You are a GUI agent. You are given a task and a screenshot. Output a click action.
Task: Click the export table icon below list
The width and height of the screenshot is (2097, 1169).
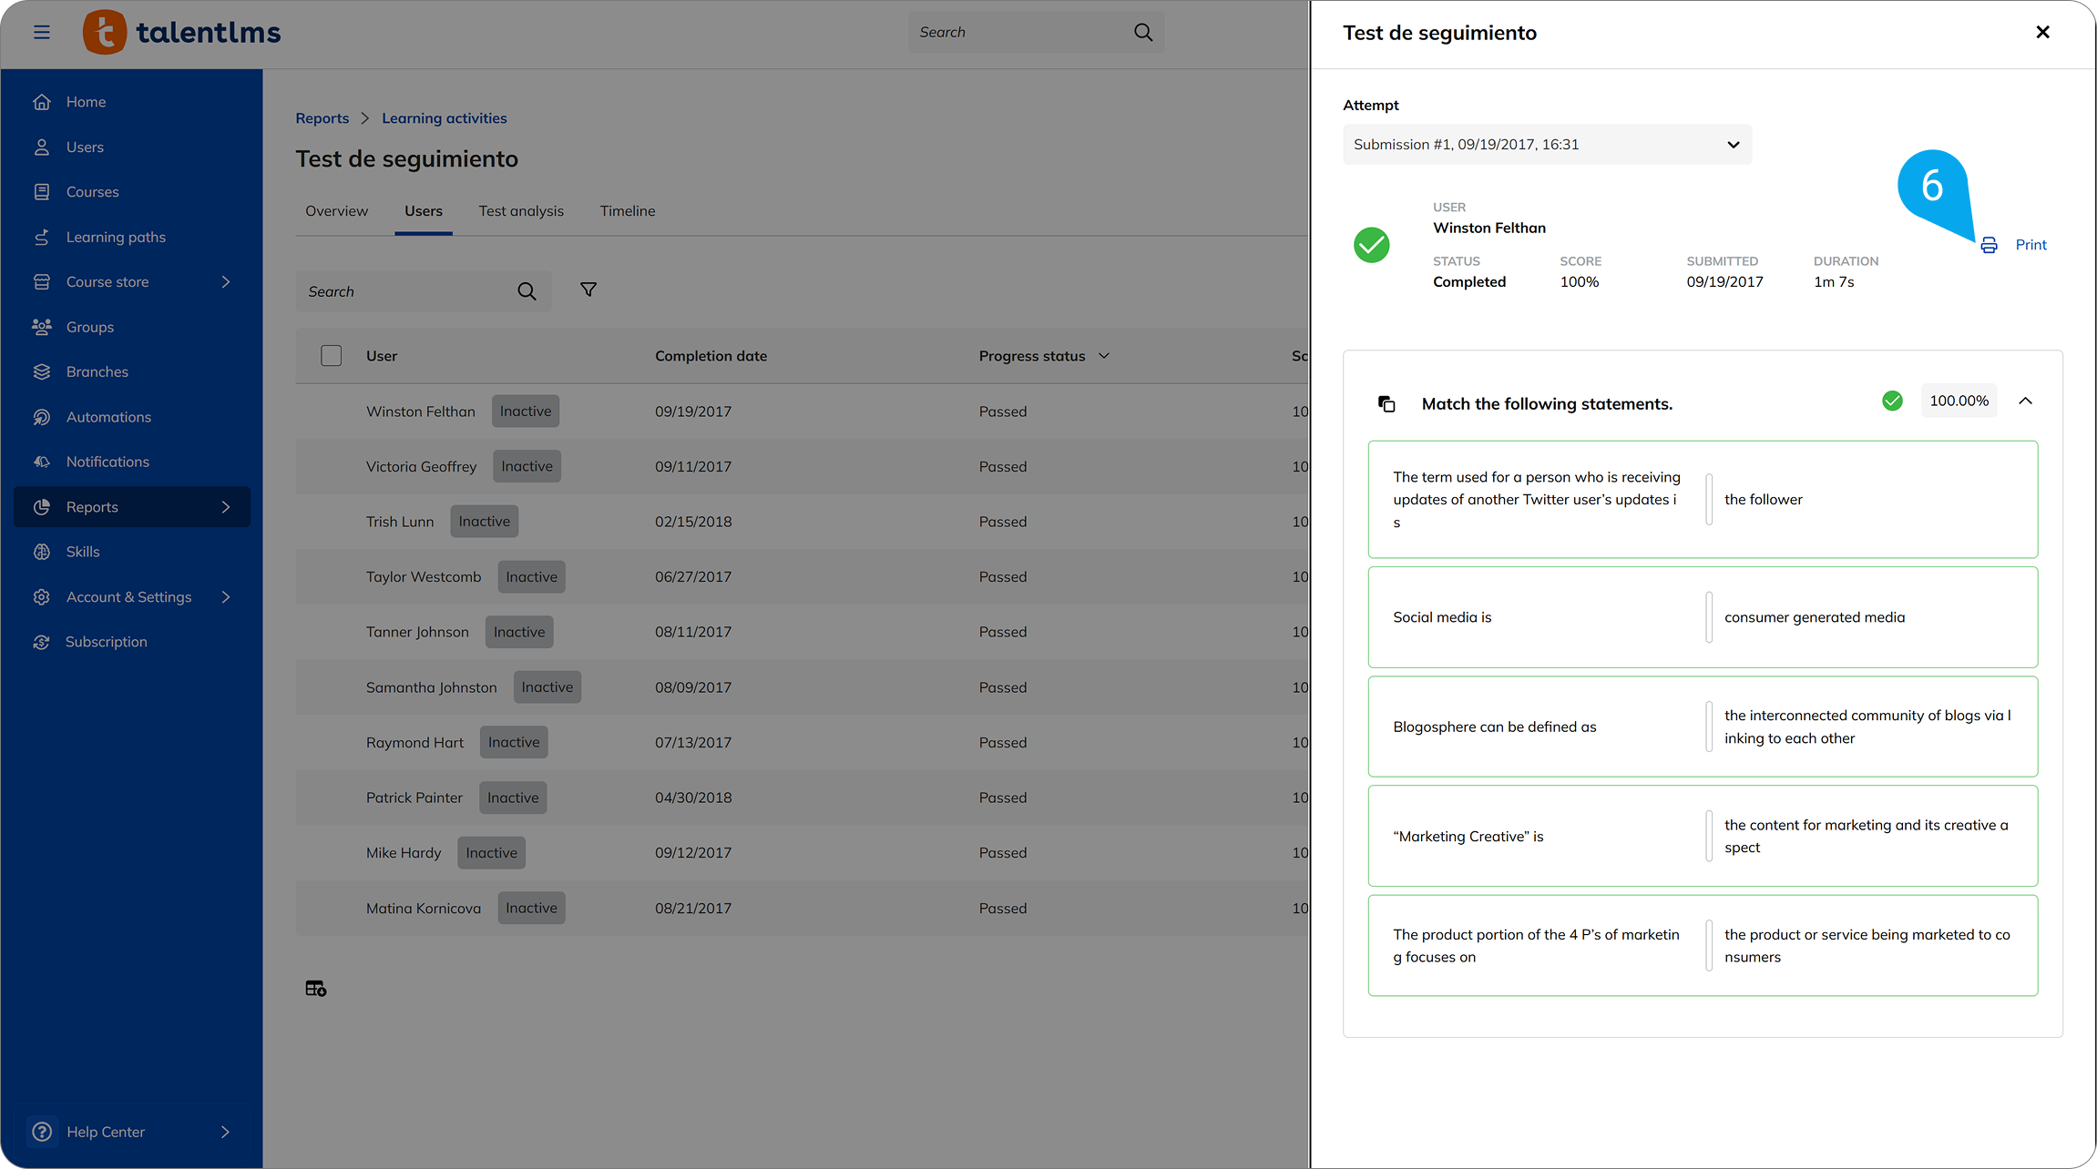(x=315, y=988)
